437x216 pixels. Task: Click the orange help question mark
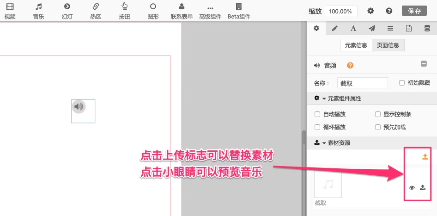click(x=351, y=66)
